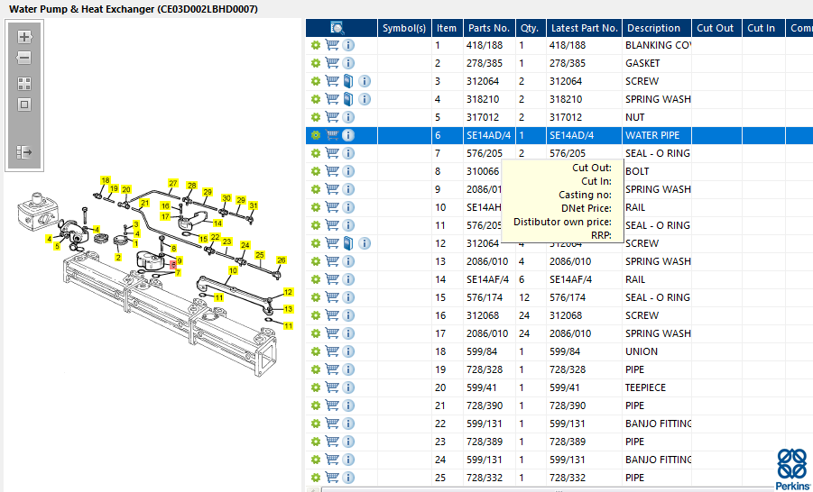Click the Latest Part No. column header

[584, 28]
